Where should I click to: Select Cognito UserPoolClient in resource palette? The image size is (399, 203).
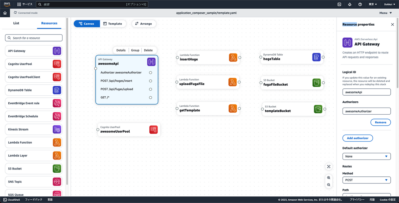point(34,77)
